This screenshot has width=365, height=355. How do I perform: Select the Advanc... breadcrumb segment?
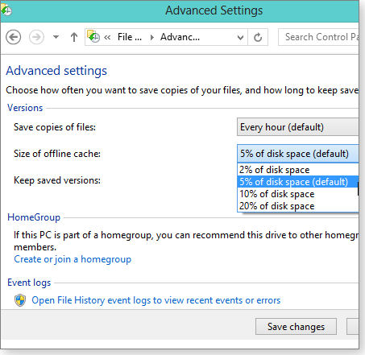180,37
